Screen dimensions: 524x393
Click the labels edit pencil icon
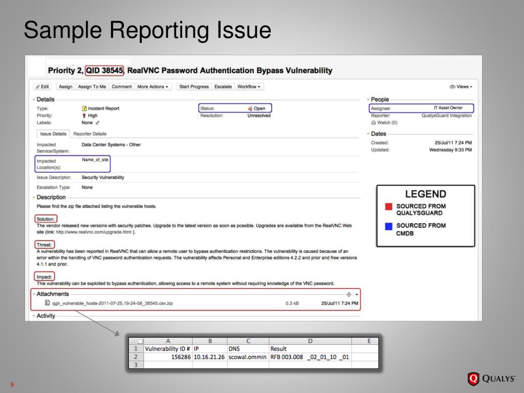coord(98,123)
